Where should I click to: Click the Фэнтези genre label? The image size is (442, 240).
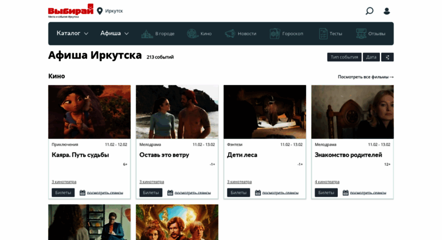click(x=234, y=145)
